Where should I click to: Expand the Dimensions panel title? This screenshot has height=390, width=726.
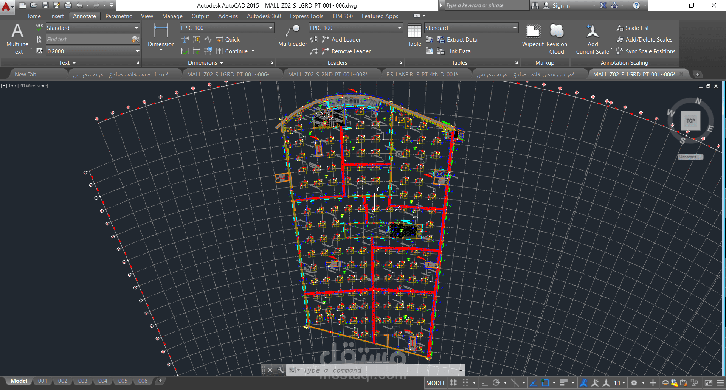pos(206,63)
